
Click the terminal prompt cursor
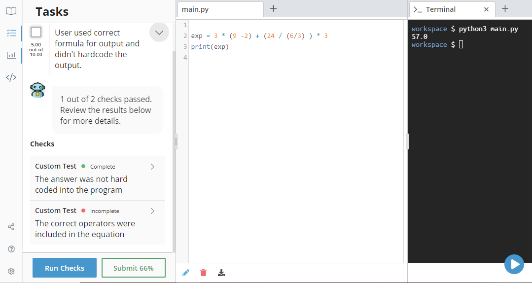[461, 44]
